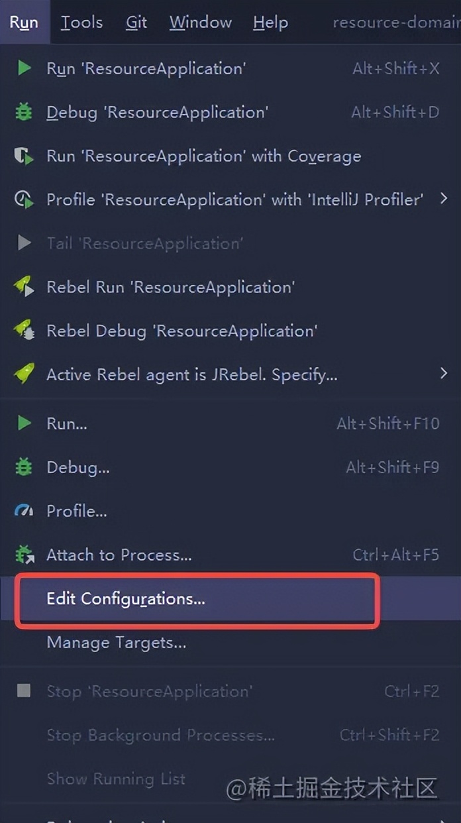Click the green Run 'ResourceApplication' play icon
Image resolution: width=461 pixels, height=823 pixels.
click(x=24, y=68)
